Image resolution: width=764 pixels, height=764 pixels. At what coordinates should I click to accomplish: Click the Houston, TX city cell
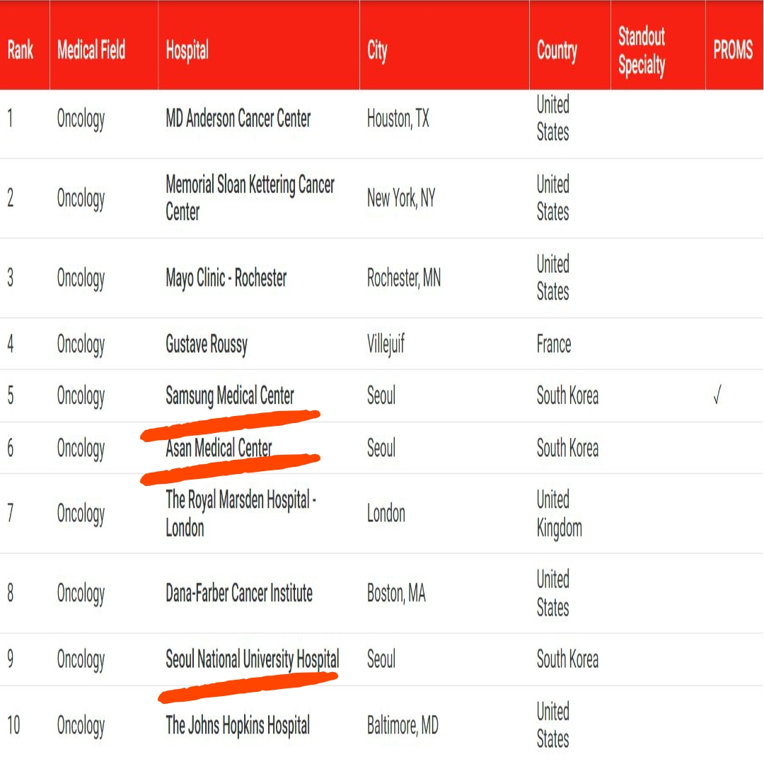[398, 119]
